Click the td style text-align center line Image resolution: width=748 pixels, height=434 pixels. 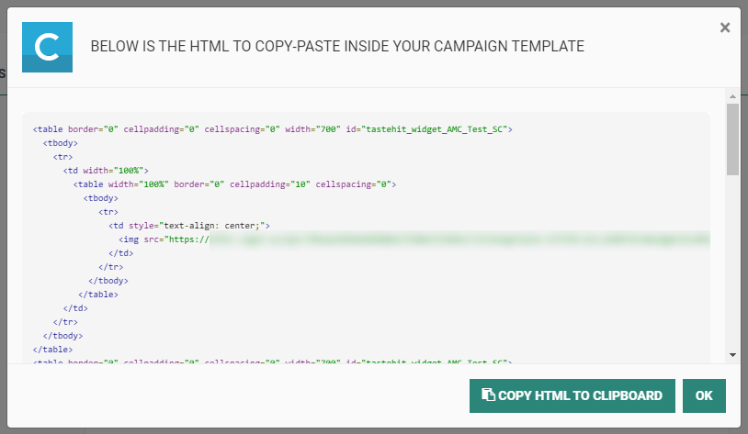click(189, 225)
